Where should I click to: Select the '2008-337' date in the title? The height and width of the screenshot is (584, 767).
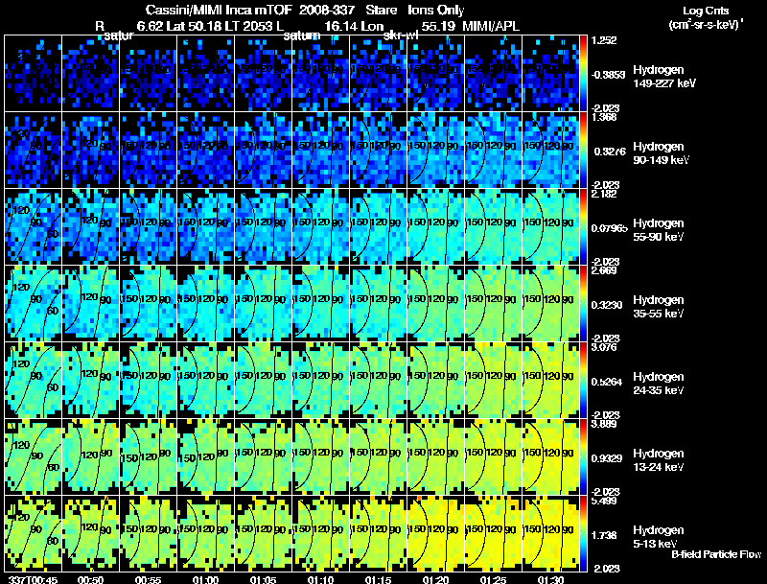click(326, 10)
